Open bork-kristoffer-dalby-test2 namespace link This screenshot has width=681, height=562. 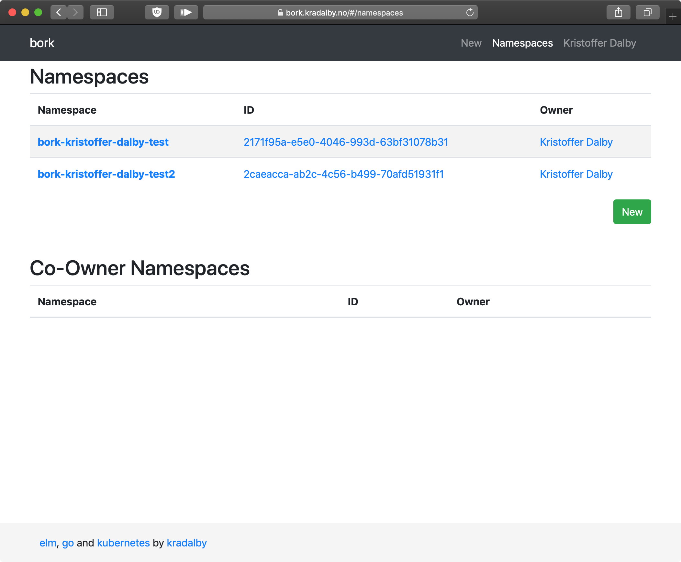[106, 174]
